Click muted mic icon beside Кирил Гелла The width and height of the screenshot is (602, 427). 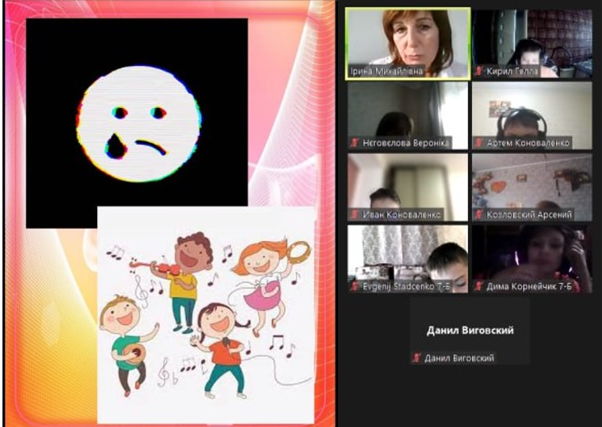click(x=479, y=71)
